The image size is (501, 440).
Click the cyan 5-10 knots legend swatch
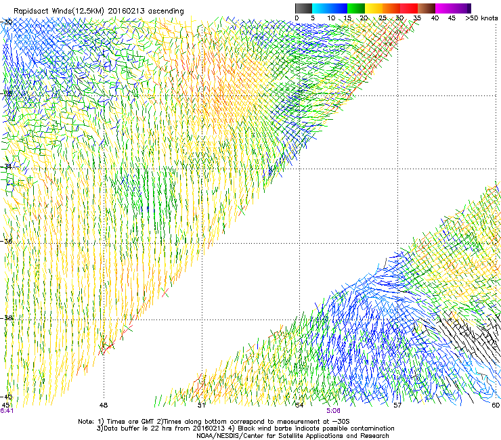coord(321,8)
